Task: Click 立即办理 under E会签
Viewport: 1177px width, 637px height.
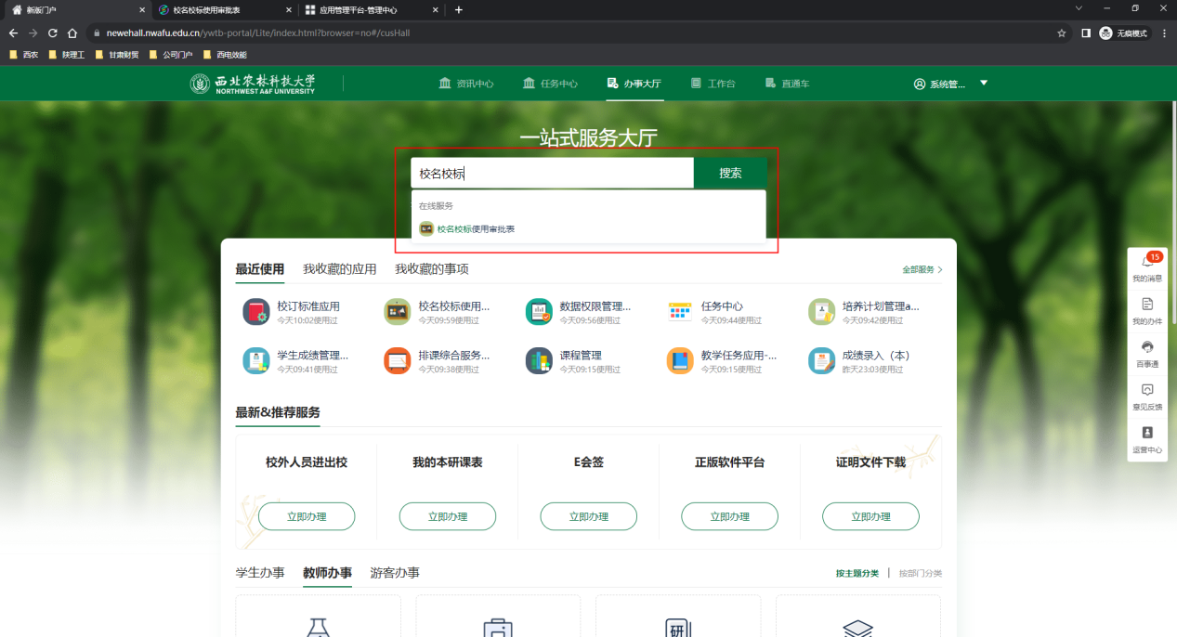Action: [x=588, y=516]
